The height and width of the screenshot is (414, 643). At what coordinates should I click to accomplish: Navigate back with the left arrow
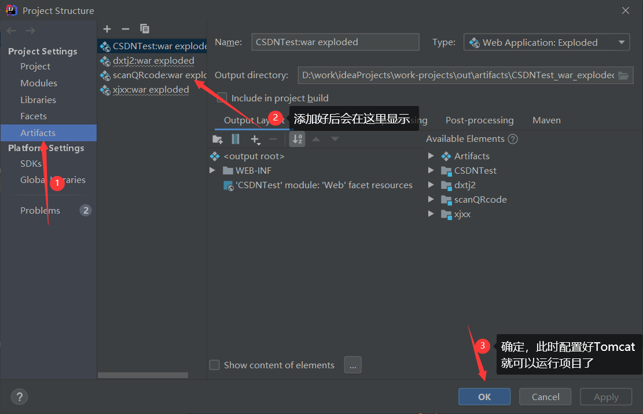pyautogui.click(x=12, y=31)
